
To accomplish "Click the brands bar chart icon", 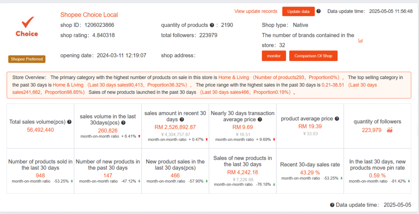I will 360,41.
